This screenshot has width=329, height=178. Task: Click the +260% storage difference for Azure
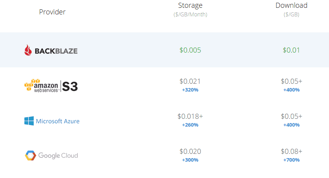[x=190, y=125]
